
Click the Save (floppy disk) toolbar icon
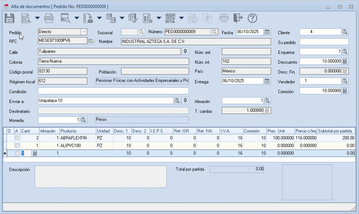click(9, 18)
